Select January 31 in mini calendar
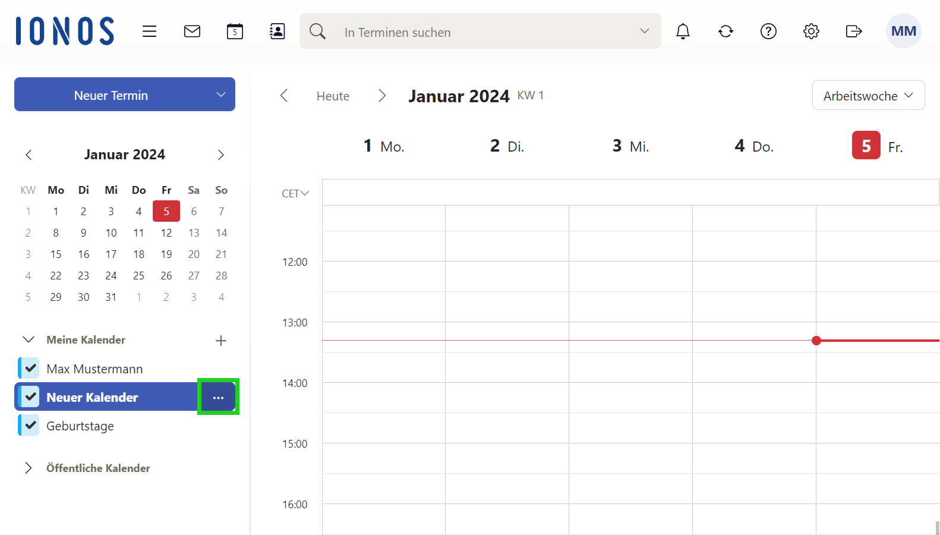This screenshot has width=940, height=535. (111, 297)
